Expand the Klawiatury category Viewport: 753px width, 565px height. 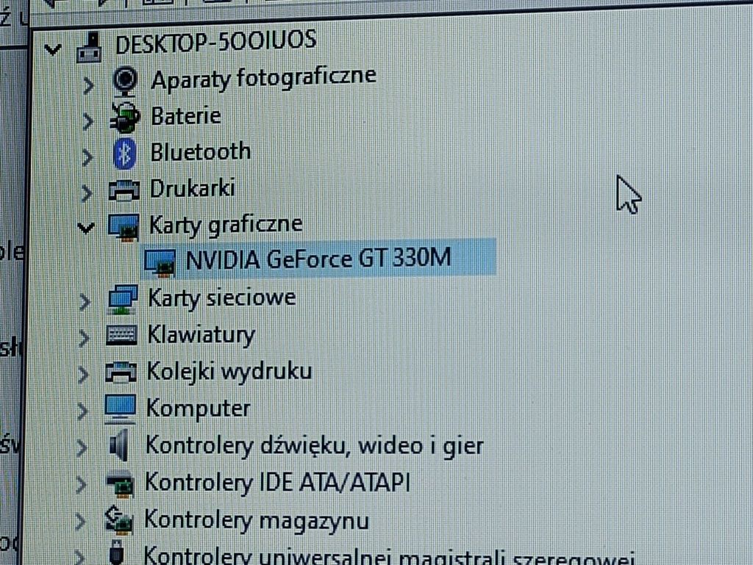point(84,339)
